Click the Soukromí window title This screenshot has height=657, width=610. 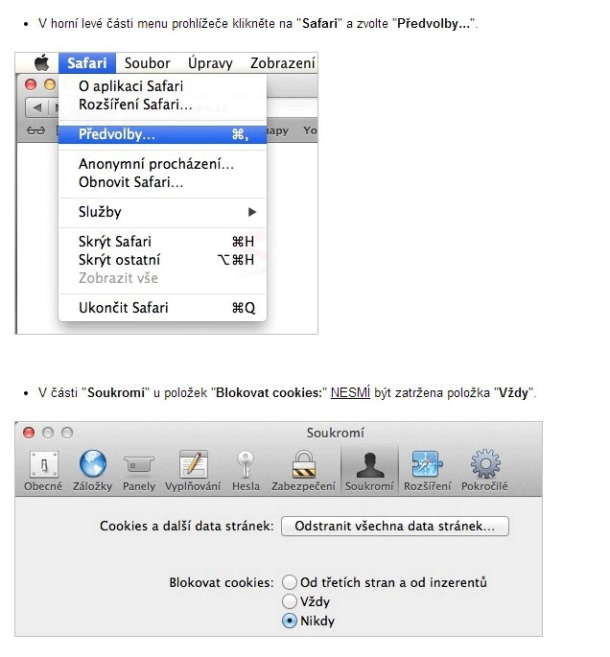(x=335, y=433)
